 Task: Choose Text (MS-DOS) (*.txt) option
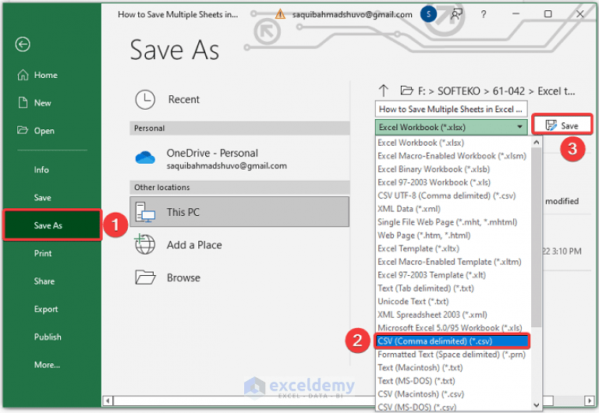pyautogui.click(x=453, y=381)
